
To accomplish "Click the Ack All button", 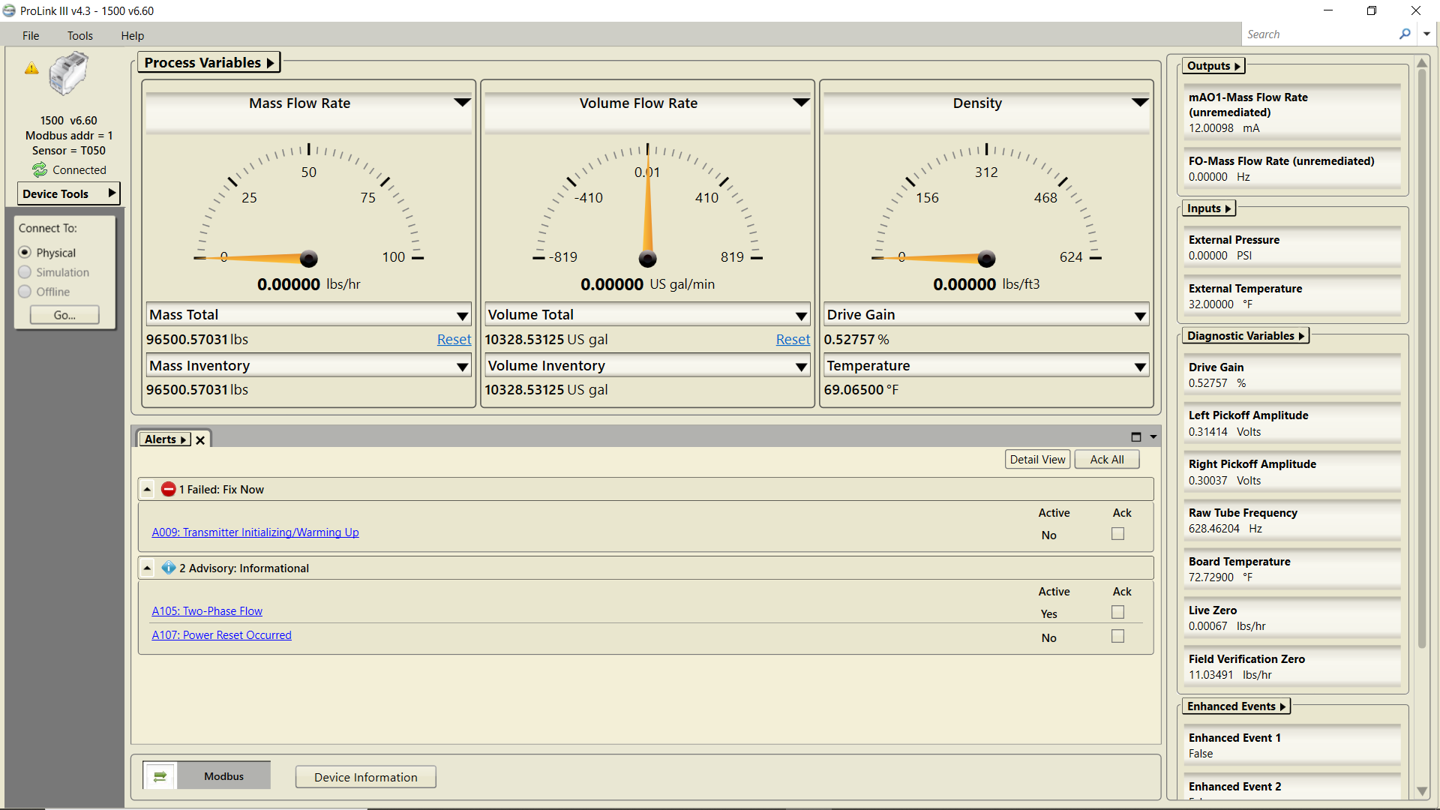I will pyautogui.click(x=1106, y=459).
